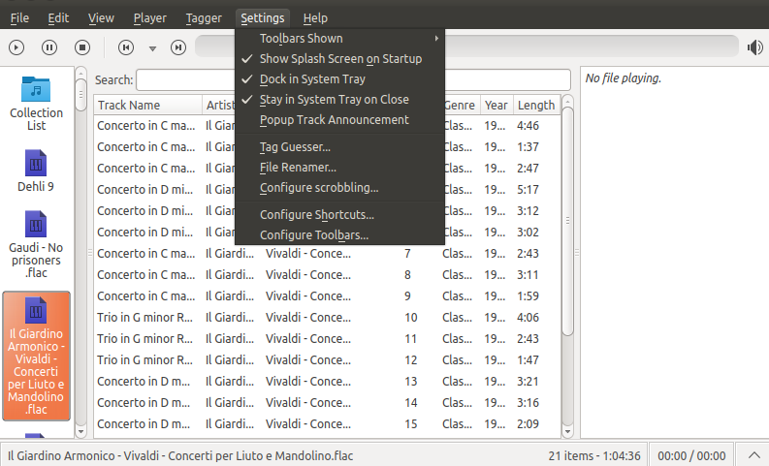
Task: Select Concerto in D track 14
Action: tap(327, 403)
